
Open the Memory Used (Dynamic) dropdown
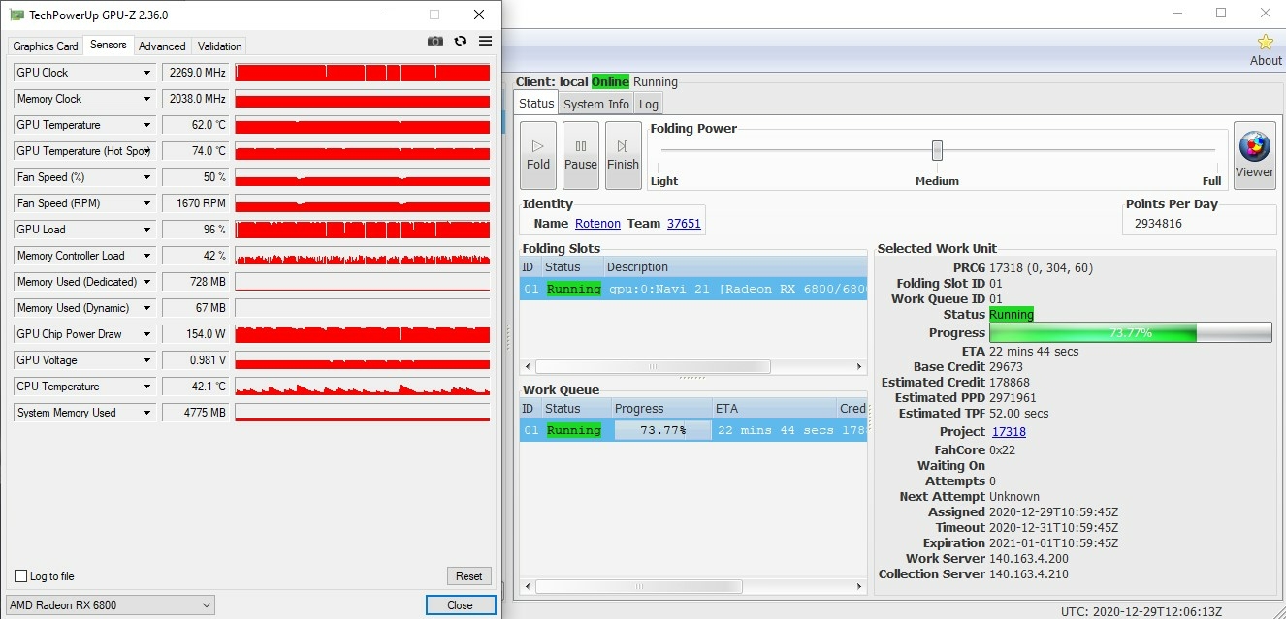tap(147, 308)
